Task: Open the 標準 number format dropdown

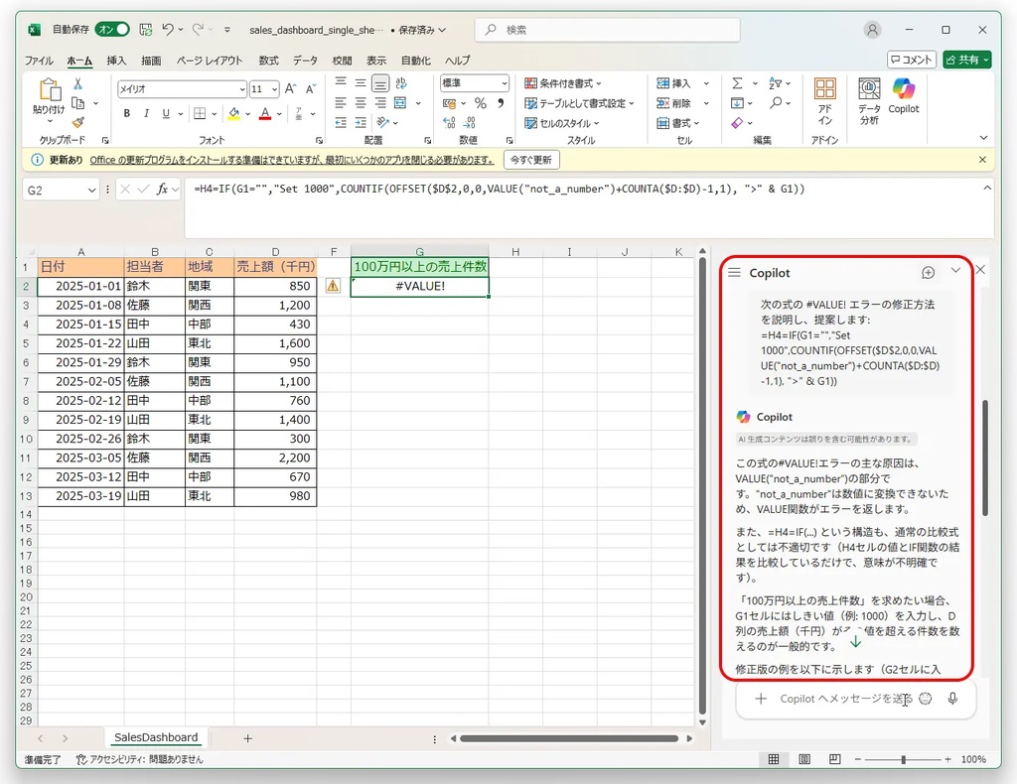Action: click(505, 83)
